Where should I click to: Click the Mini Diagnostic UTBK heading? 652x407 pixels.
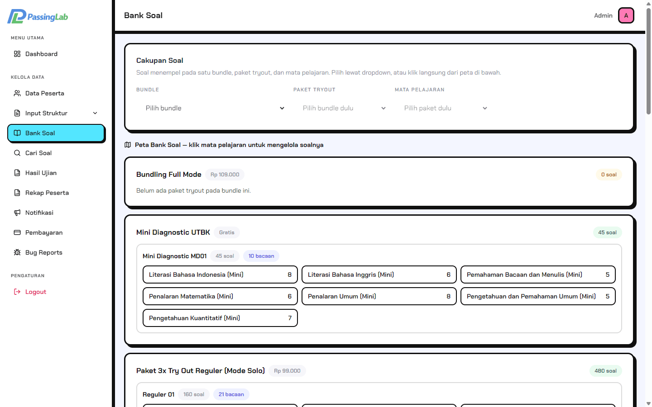click(x=173, y=232)
